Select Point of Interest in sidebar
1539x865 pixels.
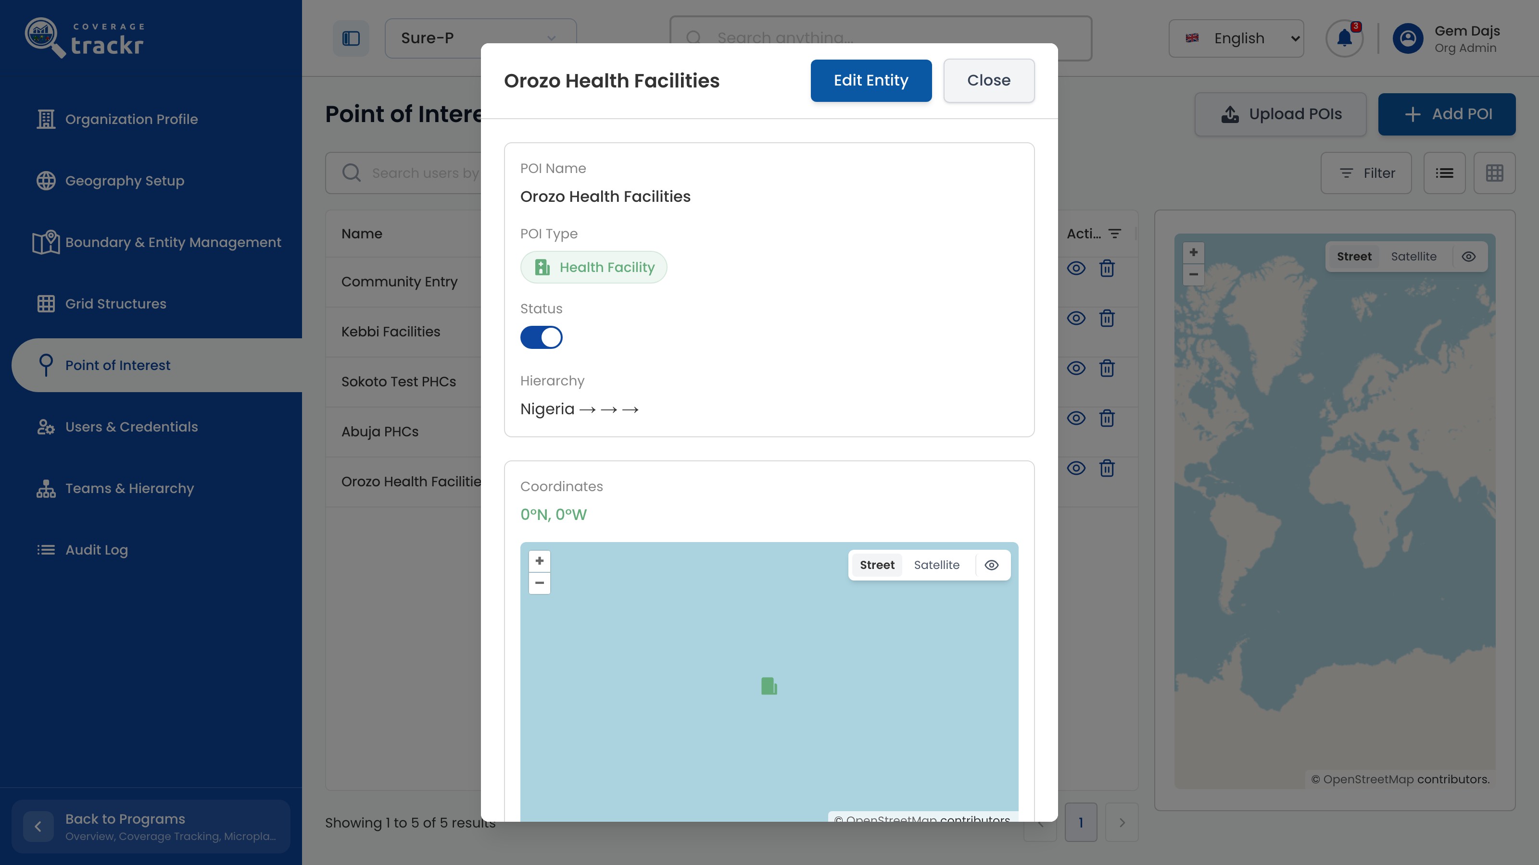pyautogui.click(x=156, y=365)
